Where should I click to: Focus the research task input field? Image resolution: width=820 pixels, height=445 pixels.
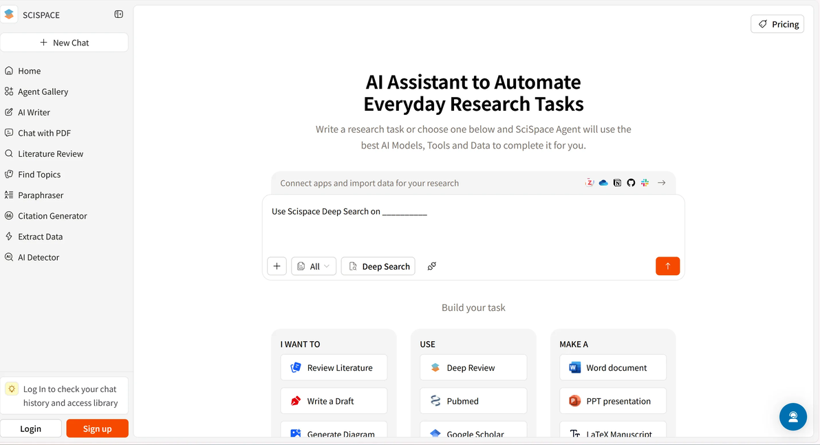tap(473, 225)
